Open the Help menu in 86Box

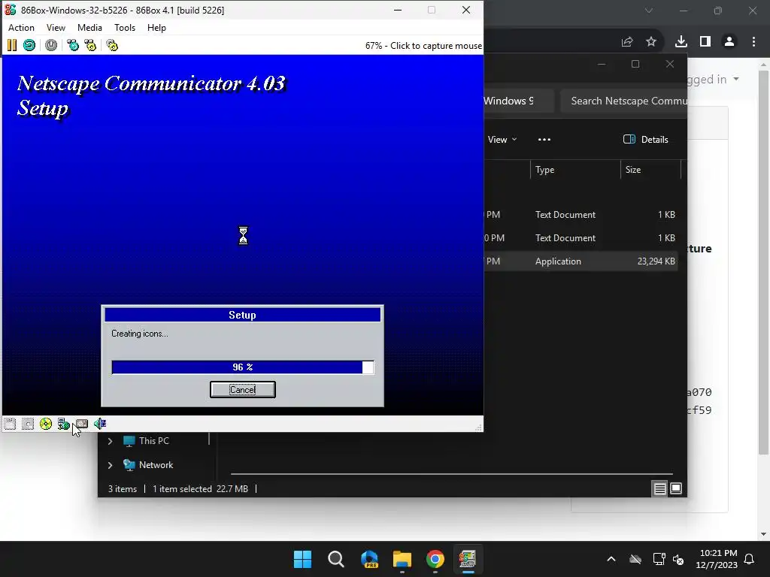pyautogui.click(x=156, y=28)
